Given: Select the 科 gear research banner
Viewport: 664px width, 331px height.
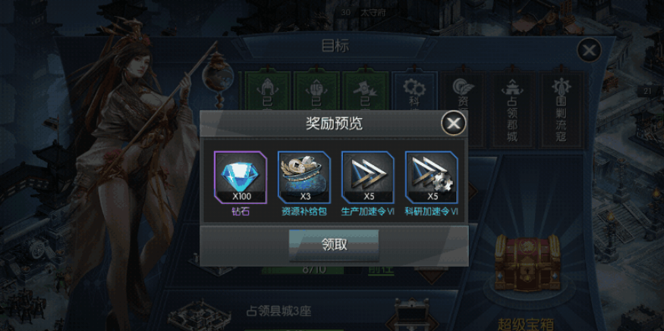Looking at the screenshot, I should [x=414, y=91].
